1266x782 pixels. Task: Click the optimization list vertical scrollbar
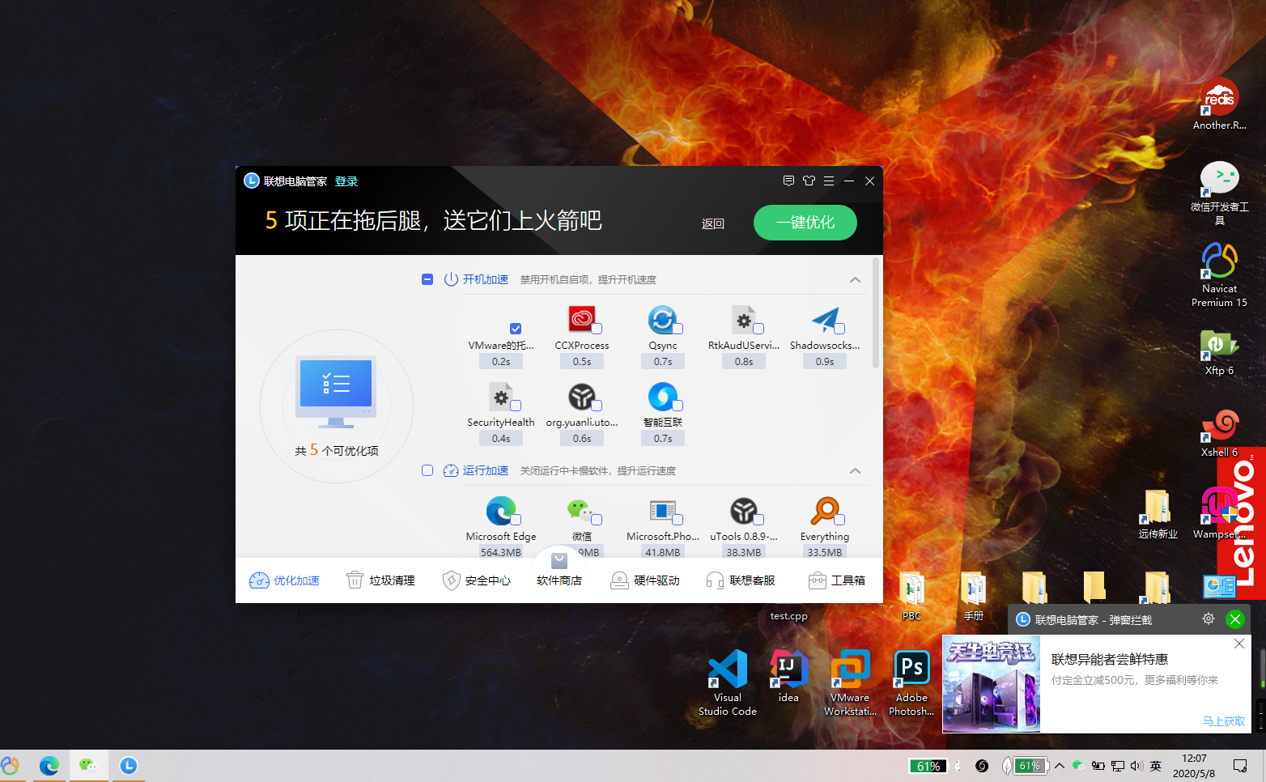876,314
